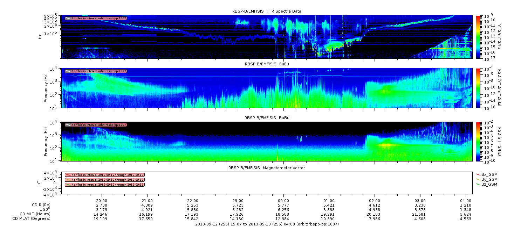The height and width of the screenshot is (230, 507).
Task: Click the warning icon in the HFR Spectra panel
Action: pyautogui.click(x=68, y=18)
